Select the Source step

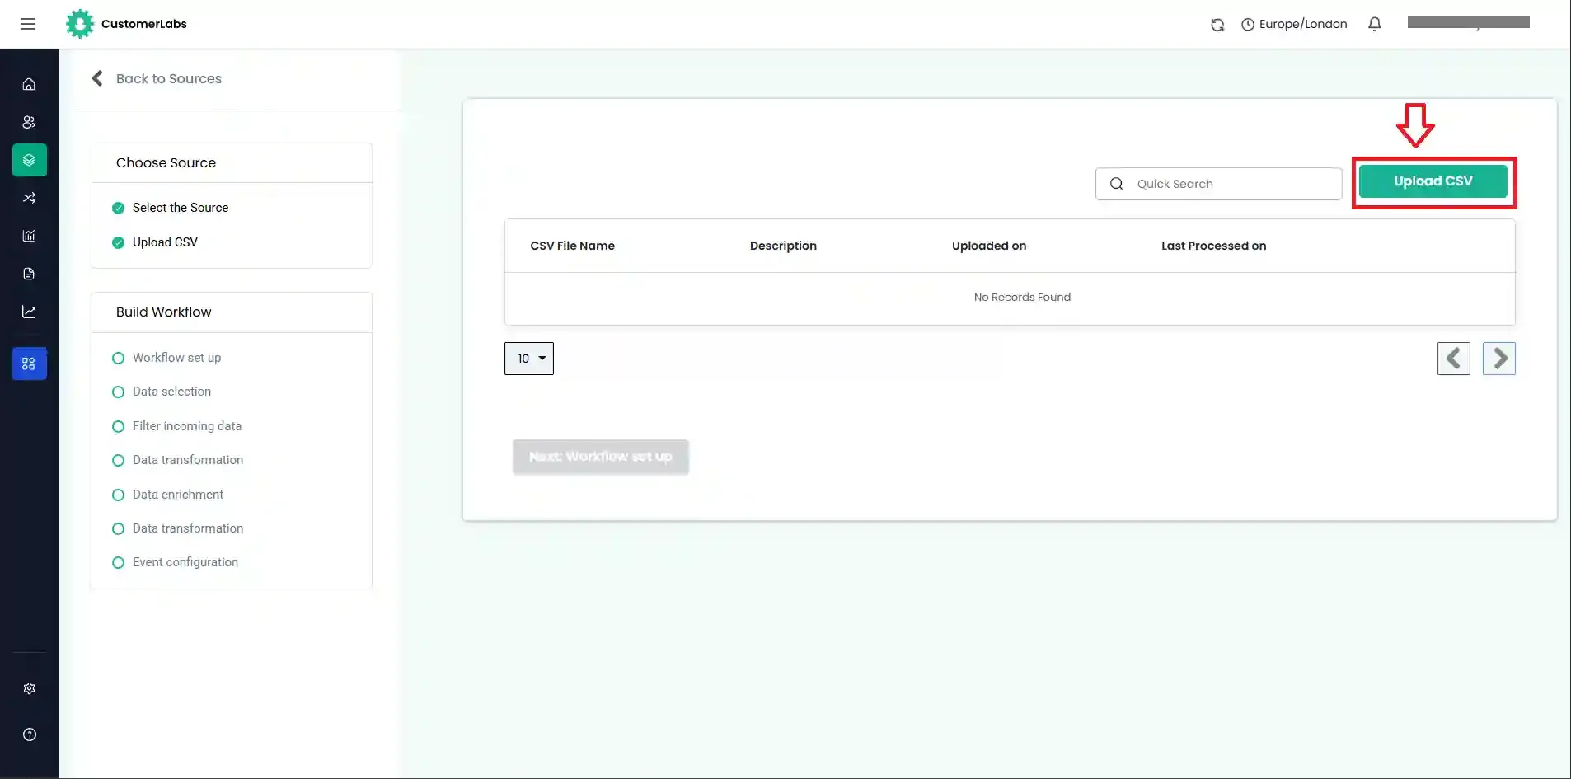[181, 208]
